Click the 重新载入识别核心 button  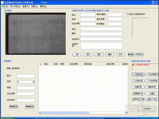coord(135,55)
